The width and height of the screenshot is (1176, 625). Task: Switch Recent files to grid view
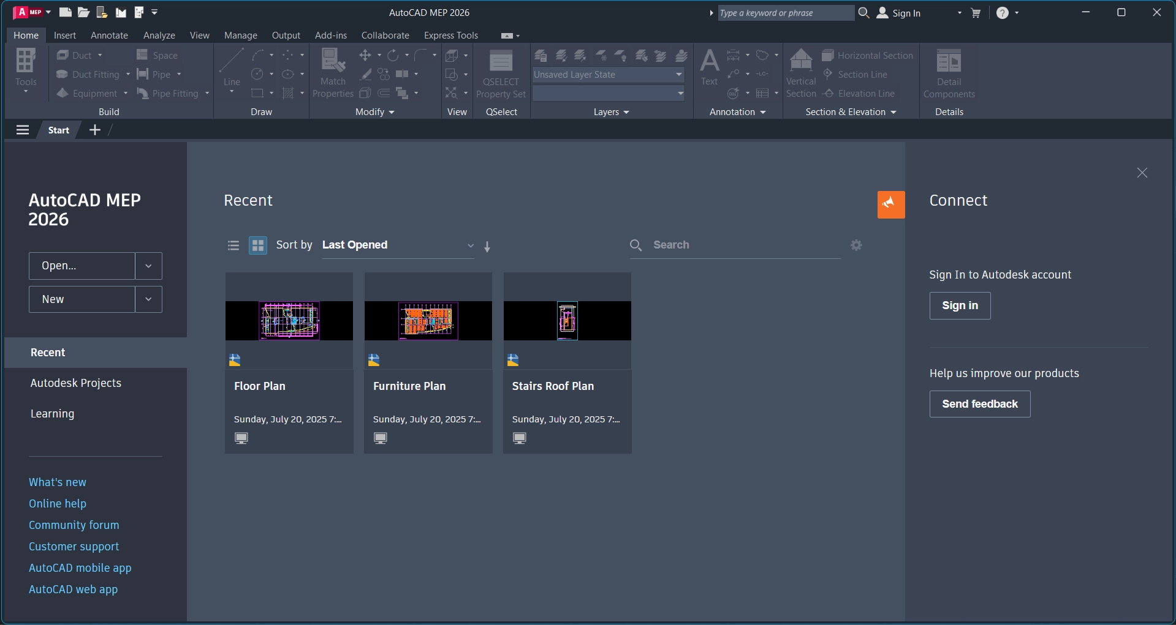coord(258,245)
